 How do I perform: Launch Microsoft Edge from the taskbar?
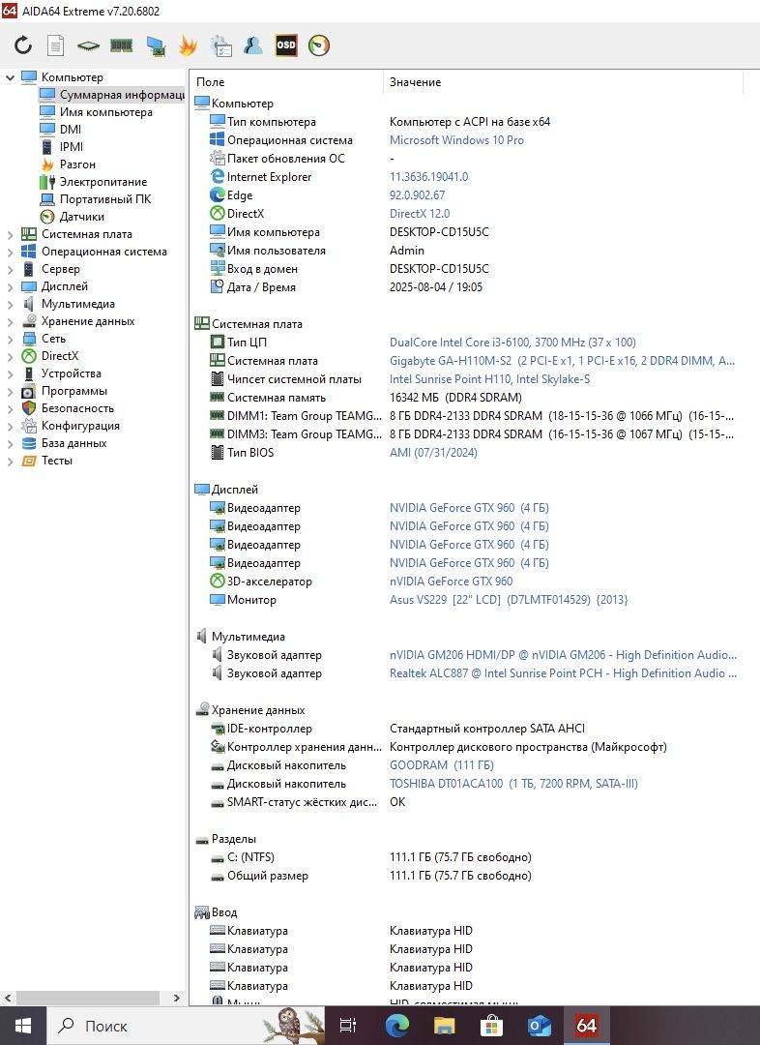click(397, 1026)
